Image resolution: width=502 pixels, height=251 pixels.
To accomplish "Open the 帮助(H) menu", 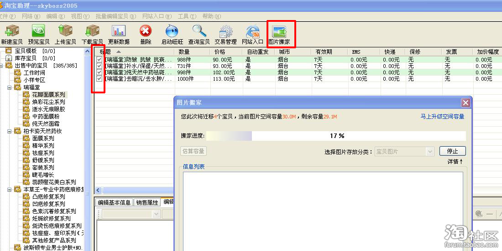I will pos(212,16).
